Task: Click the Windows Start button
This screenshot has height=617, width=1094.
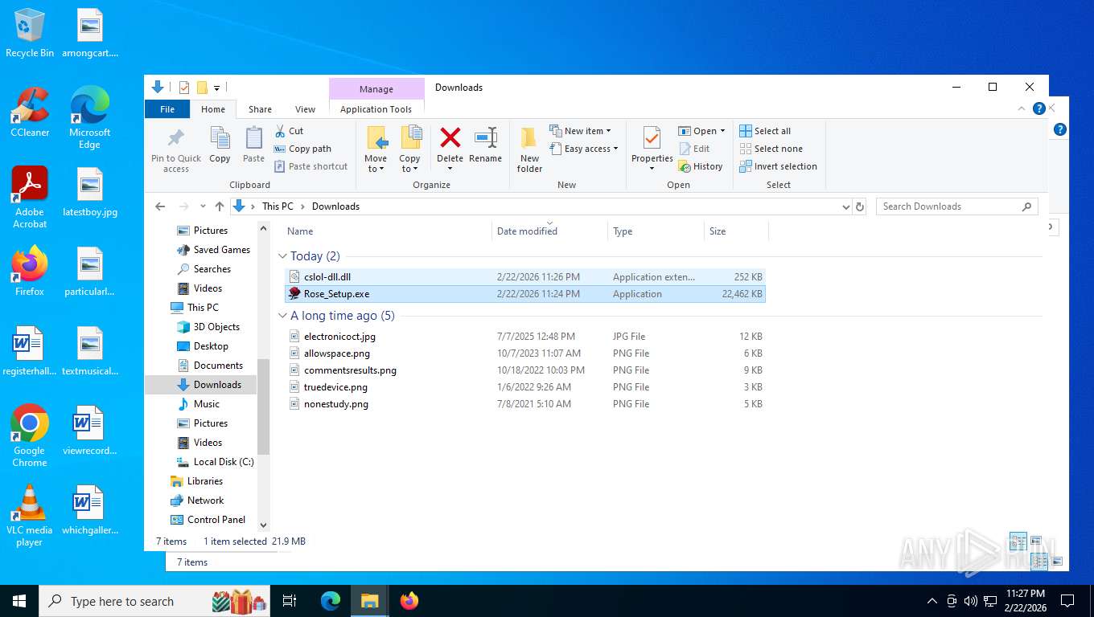Action: click(19, 601)
